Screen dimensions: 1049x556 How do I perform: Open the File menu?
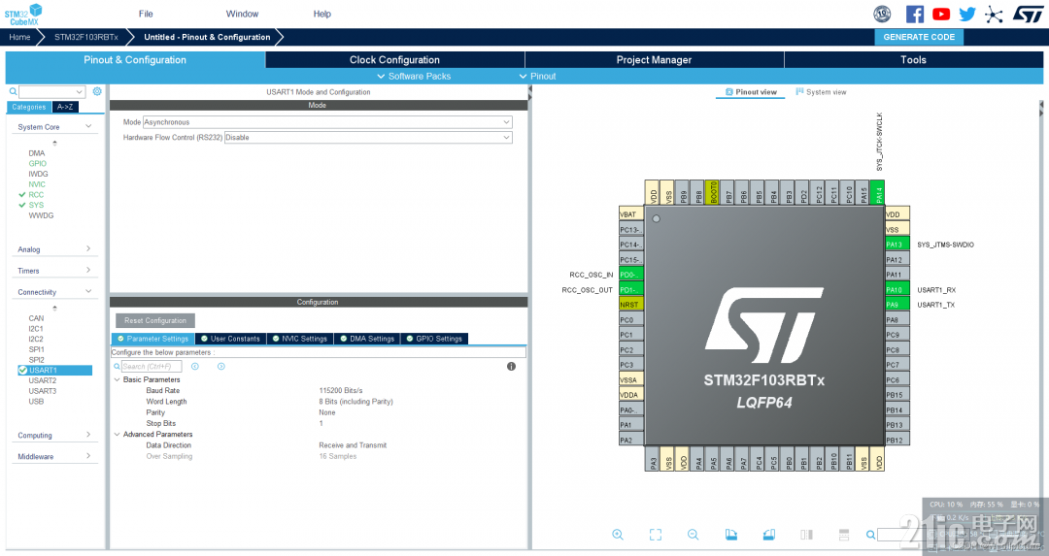[146, 14]
